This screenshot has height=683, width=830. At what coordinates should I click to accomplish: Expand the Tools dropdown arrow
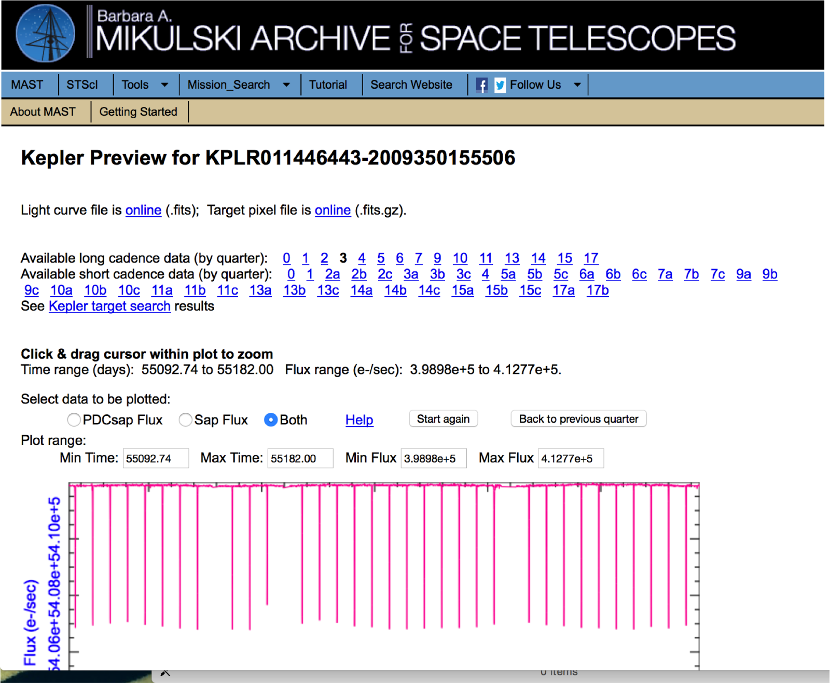pyautogui.click(x=164, y=85)
